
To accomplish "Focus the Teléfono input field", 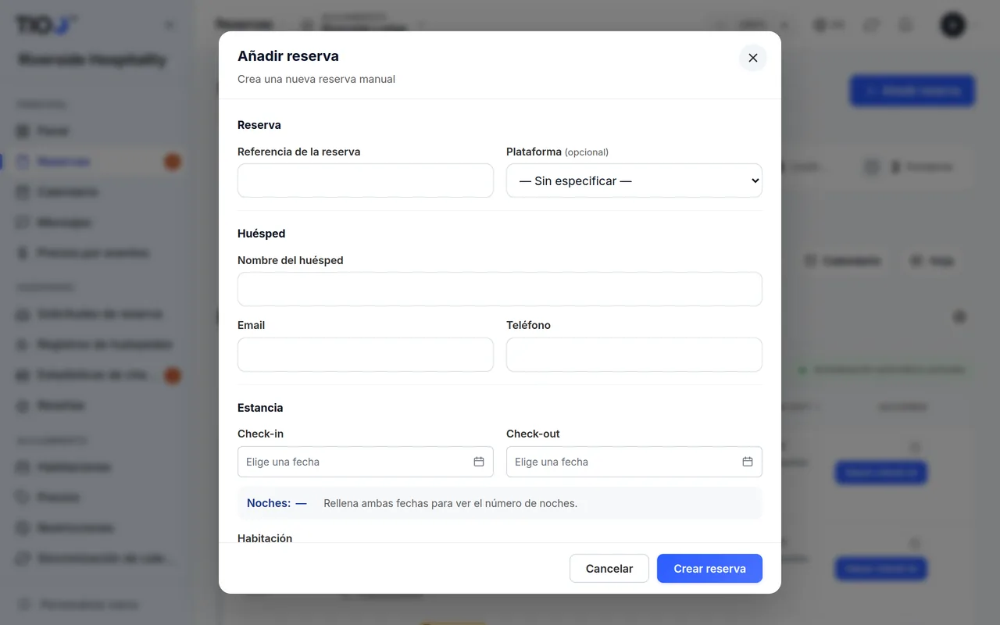I will click(634, 355).
